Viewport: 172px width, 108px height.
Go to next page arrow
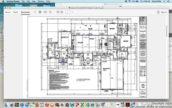tap(62, 12)
